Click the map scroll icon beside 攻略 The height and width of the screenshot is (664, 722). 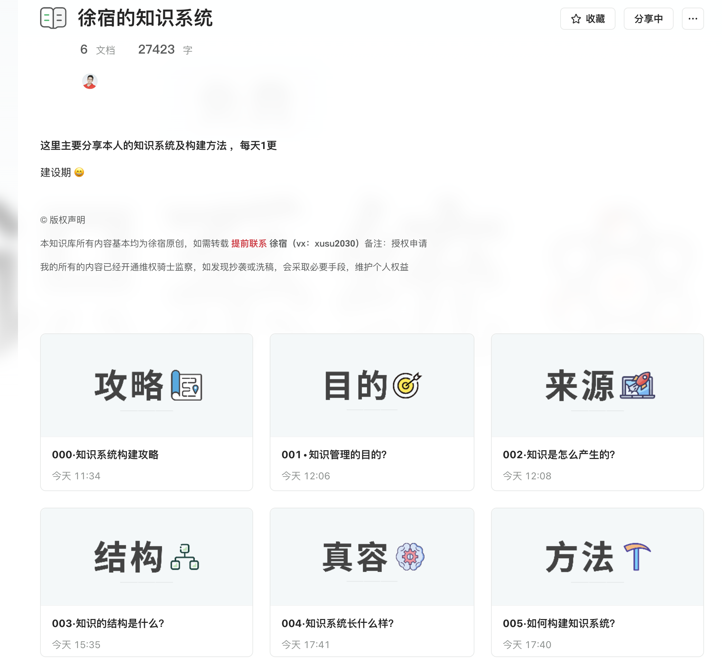click(x=186, y=385)
